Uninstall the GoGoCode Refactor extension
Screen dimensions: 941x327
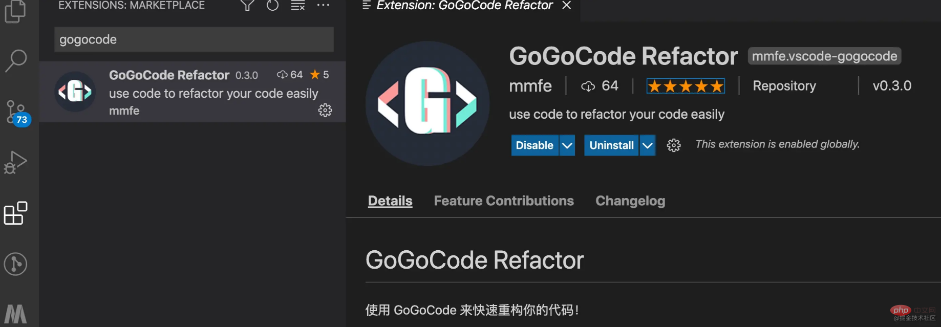[611, 145]
